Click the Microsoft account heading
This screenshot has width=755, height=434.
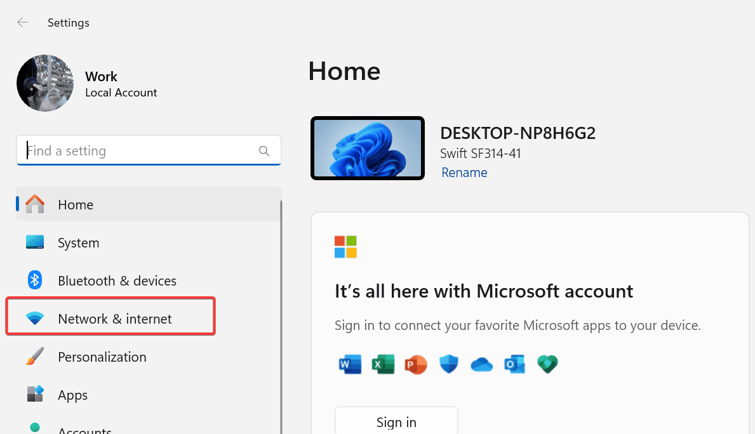click(x=484, y=291)
